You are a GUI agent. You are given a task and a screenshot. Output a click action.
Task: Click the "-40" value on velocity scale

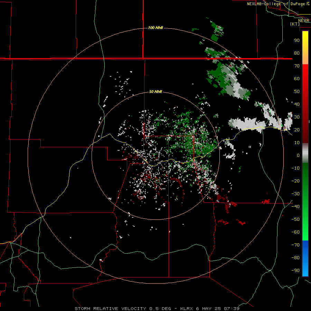(x=295, y=207)
